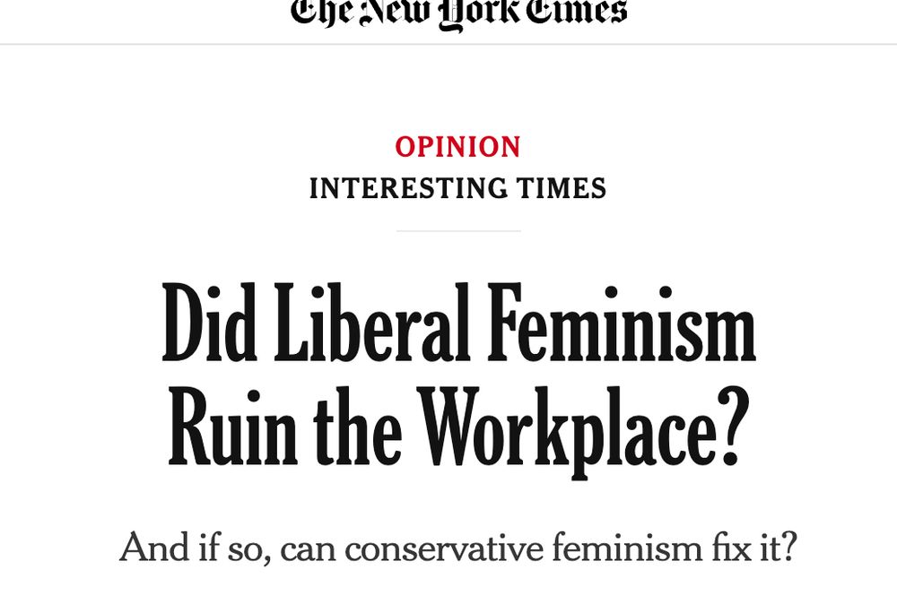Screen dimensions: 897x604
Task: Click The New York Times logo
Action: 457,13
